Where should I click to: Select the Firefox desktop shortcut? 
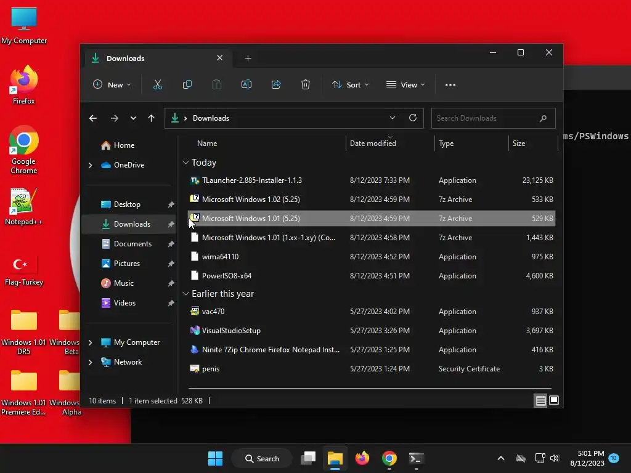coord(24,85)
